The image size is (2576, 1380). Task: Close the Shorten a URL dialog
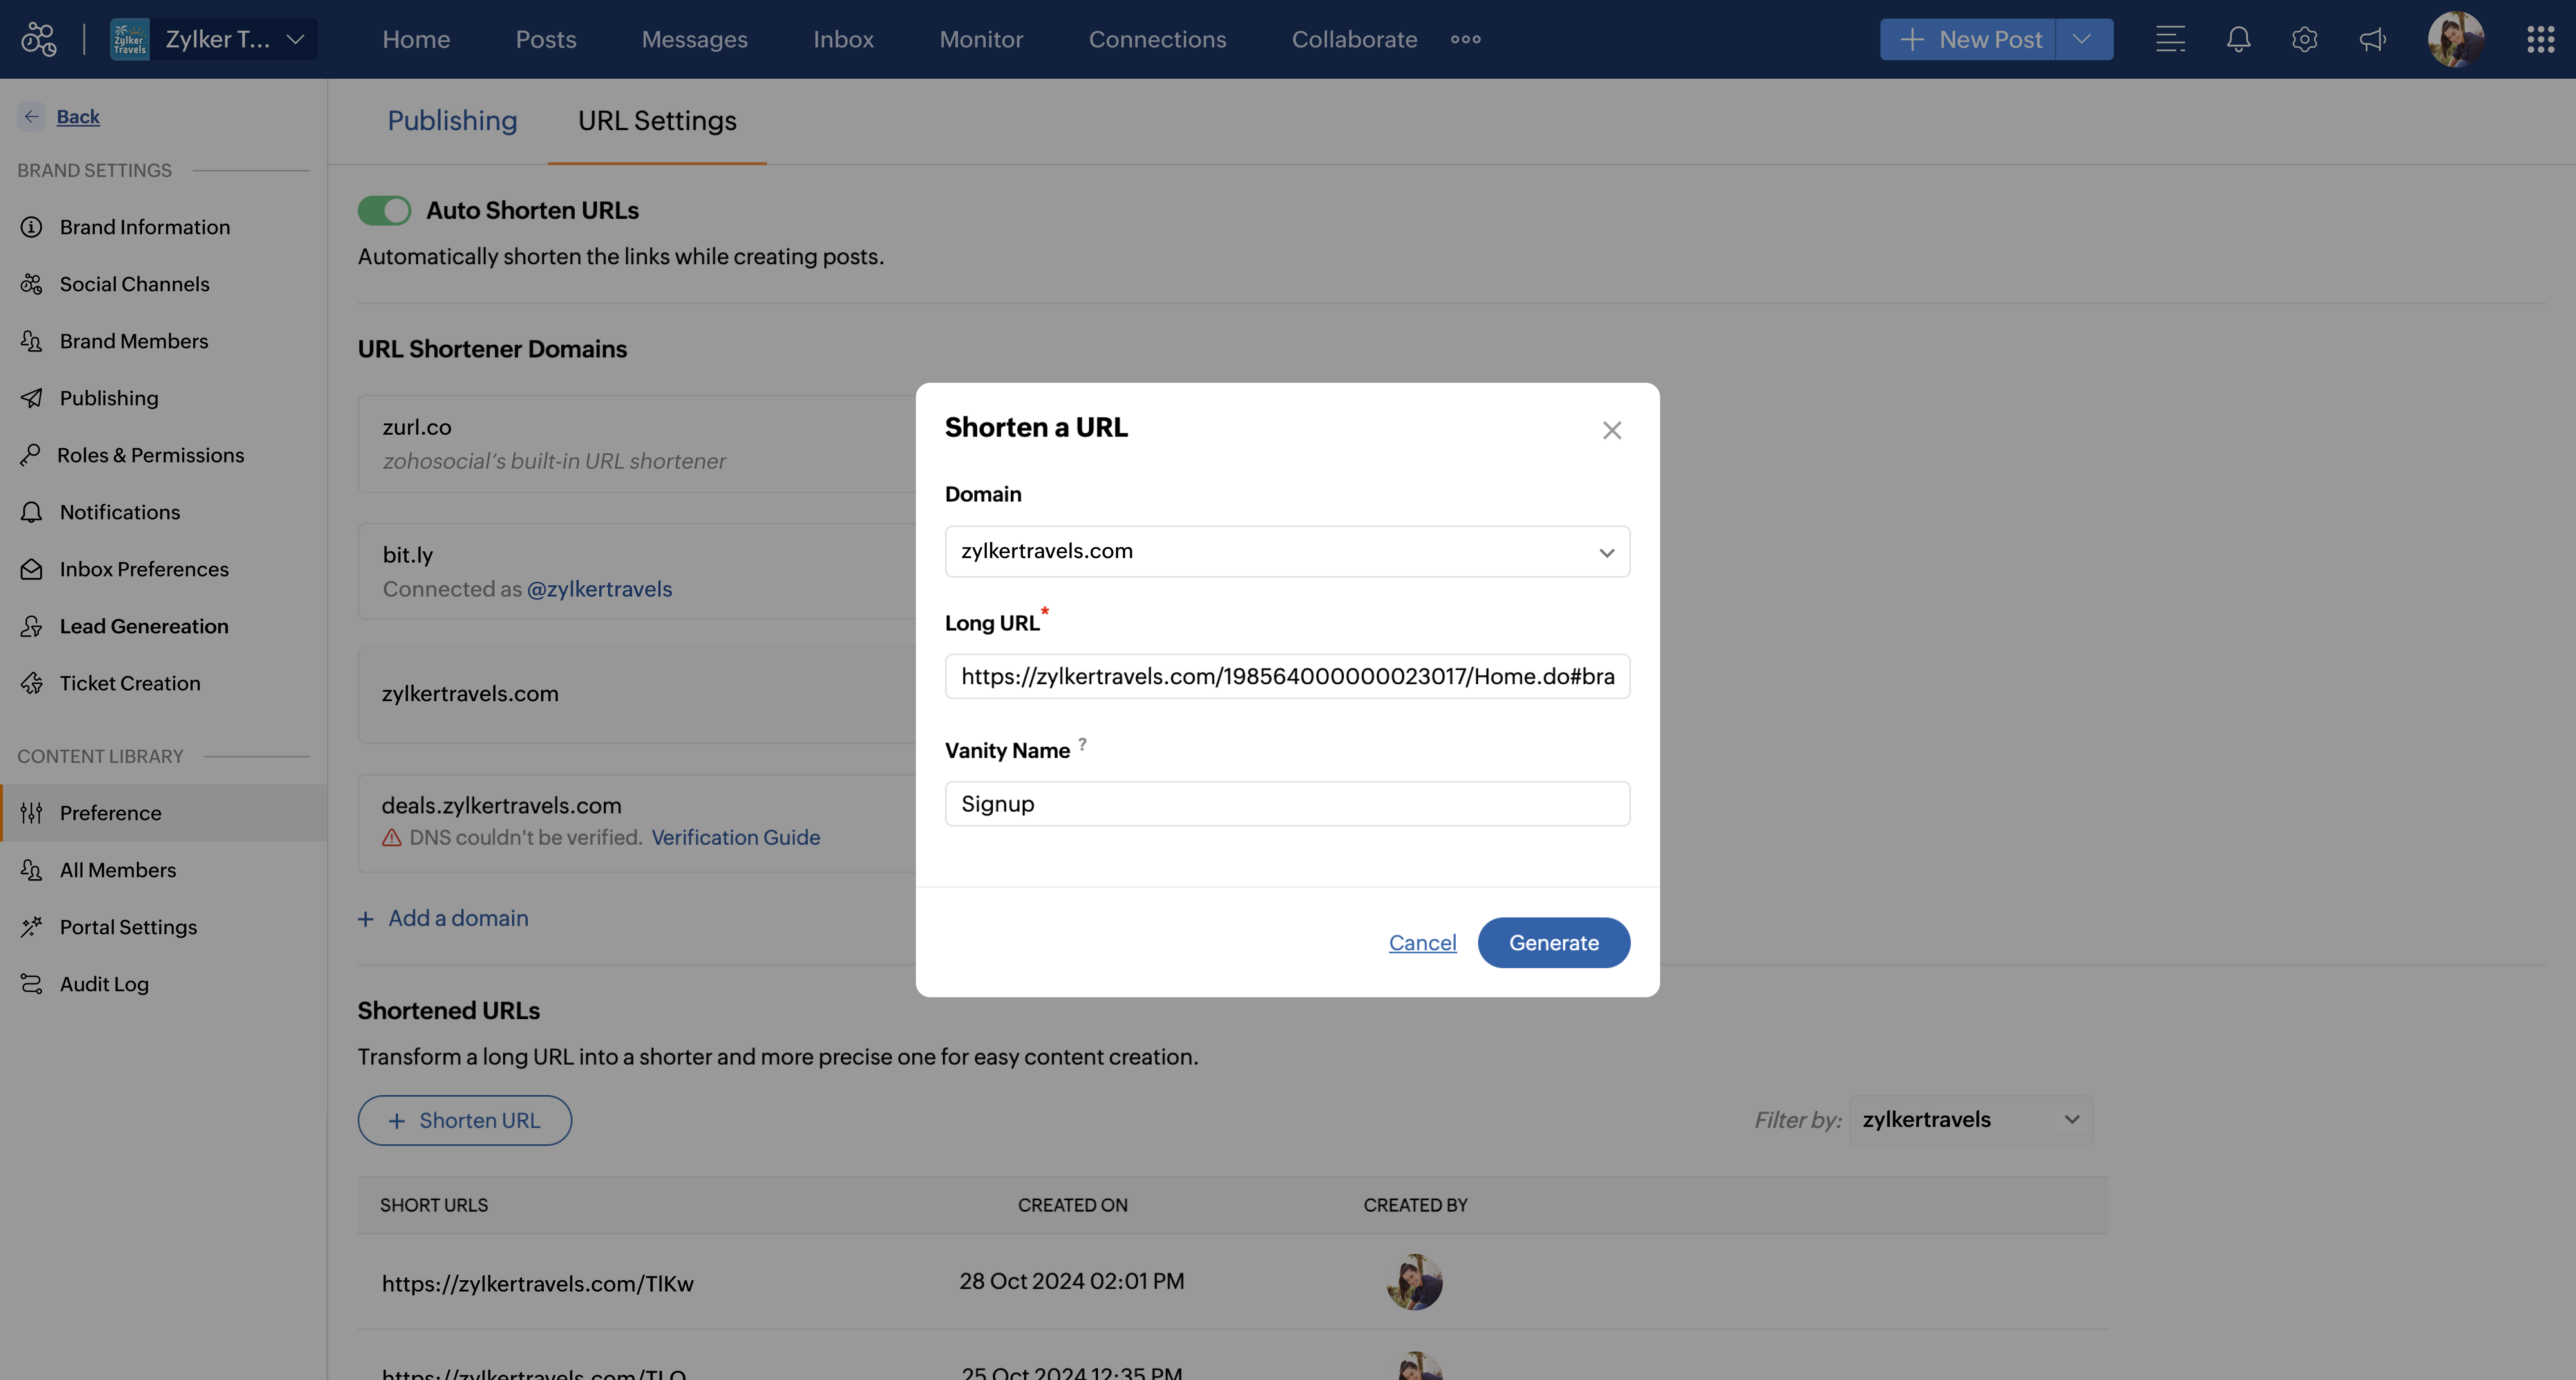pyautogui.click(x=1611, y=430)
